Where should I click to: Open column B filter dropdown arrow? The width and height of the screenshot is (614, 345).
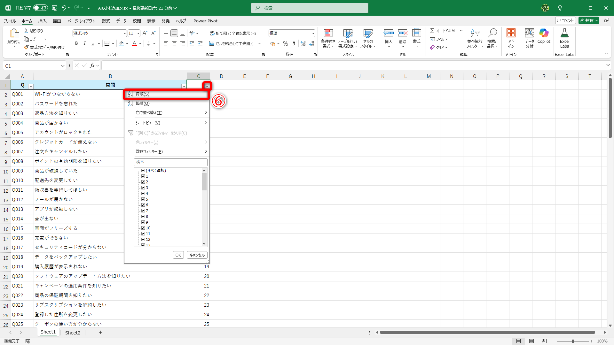tap(184, 86)
